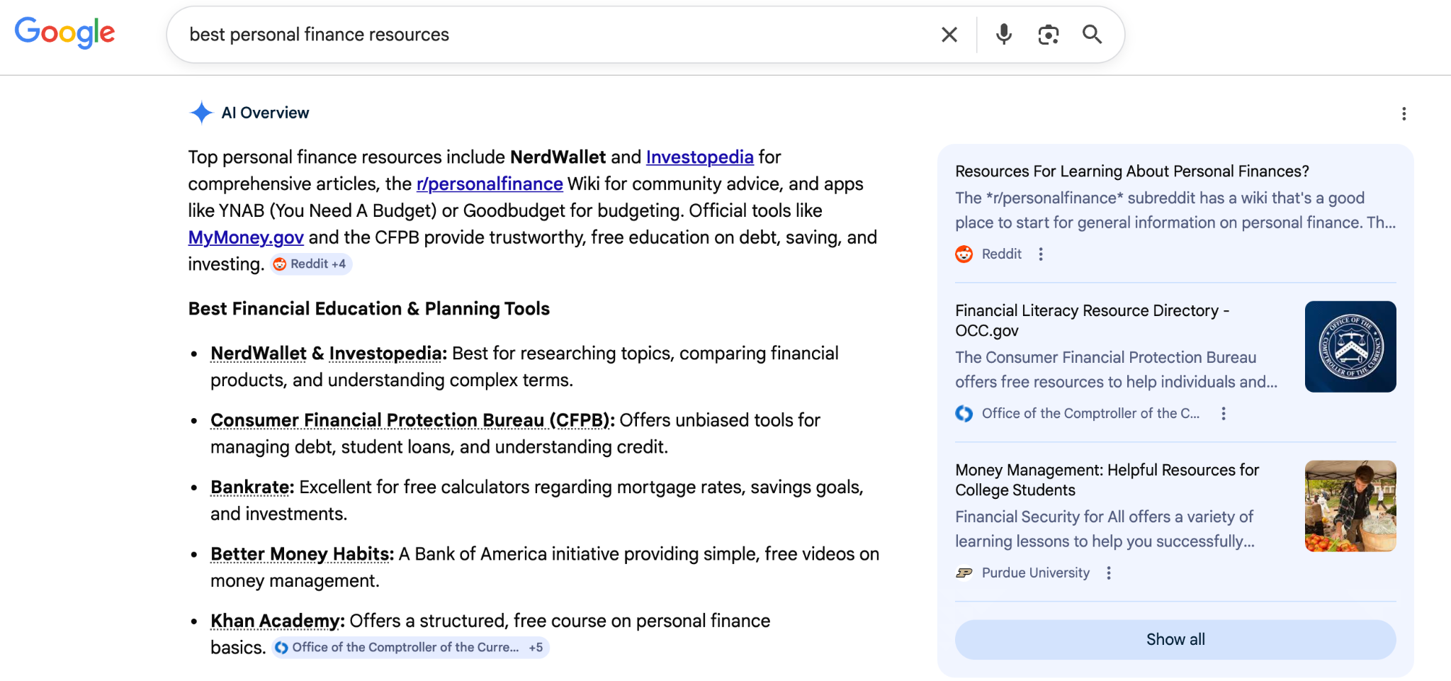
Task: Click the 'AI Overview' label
Action: click(x=265, y=113)
